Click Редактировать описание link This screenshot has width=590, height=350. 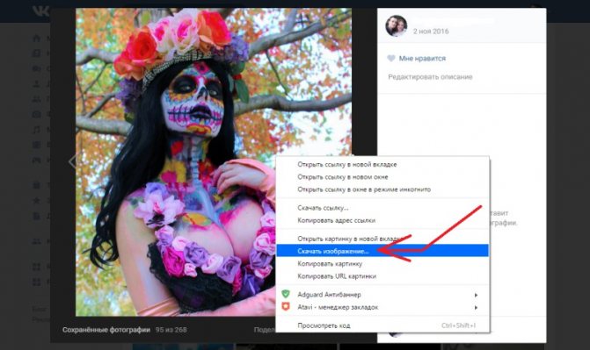430,76
